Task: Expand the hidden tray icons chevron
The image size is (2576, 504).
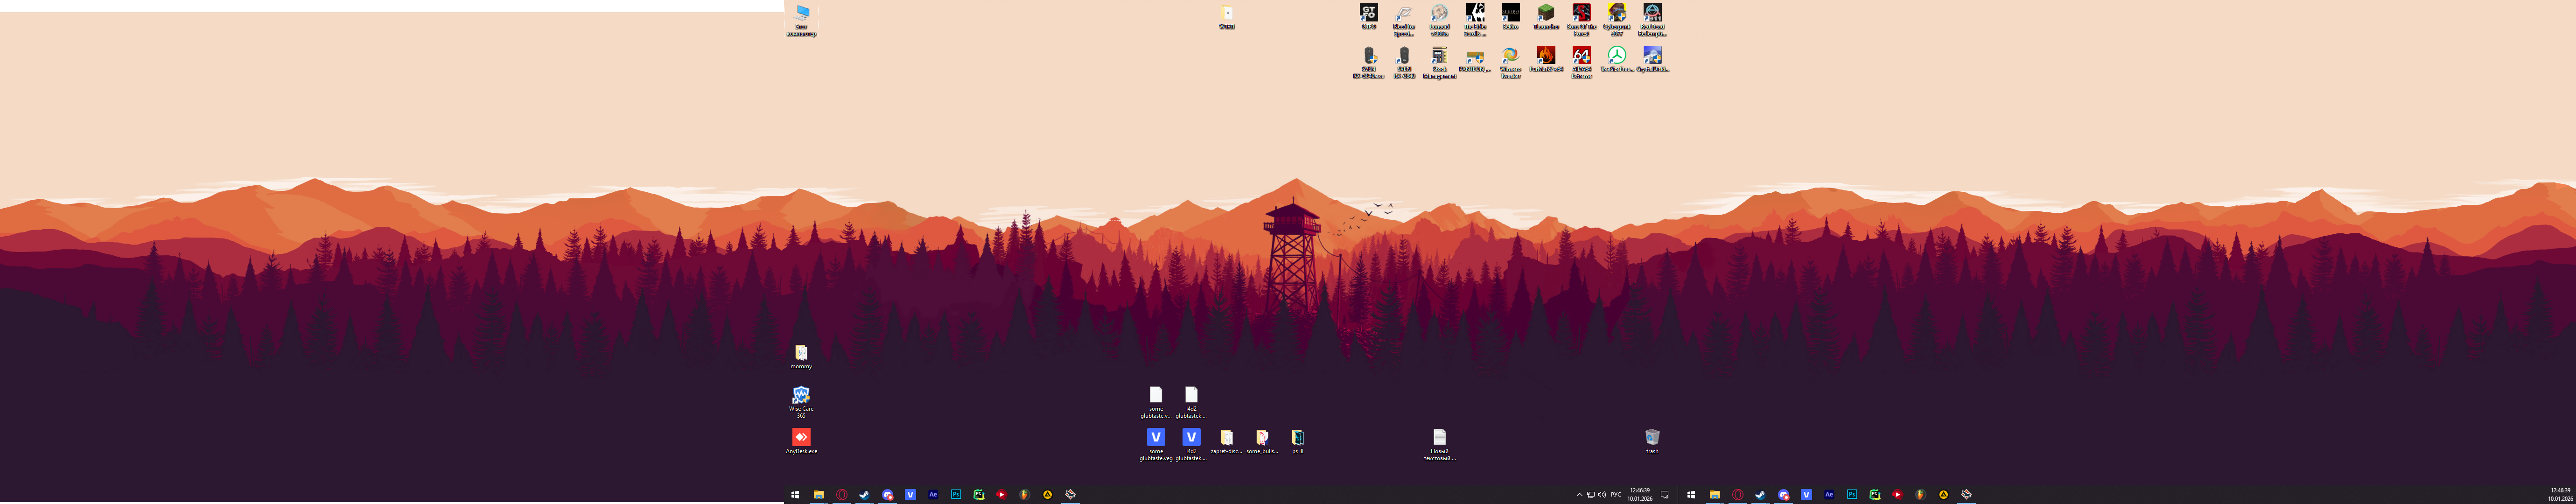Action: pyautogui.click(x=1579, y=495)
